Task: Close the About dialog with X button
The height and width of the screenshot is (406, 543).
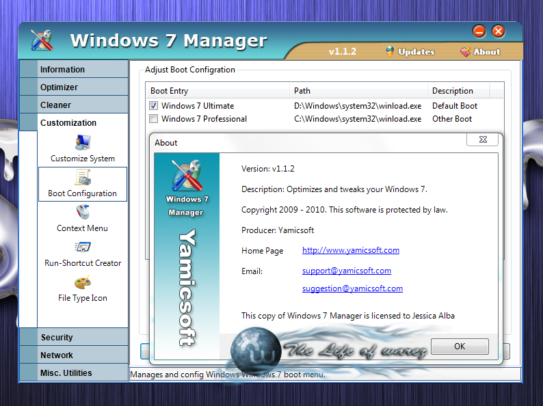Action: click(482, 139)
